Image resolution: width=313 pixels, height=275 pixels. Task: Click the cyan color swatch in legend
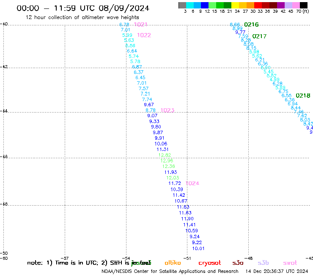tap(190, 5)
